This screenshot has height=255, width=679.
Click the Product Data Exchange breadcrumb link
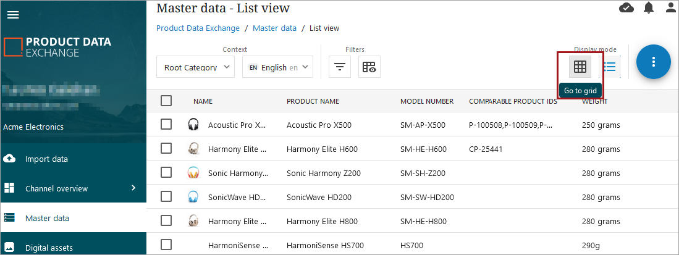pos(198,28)
